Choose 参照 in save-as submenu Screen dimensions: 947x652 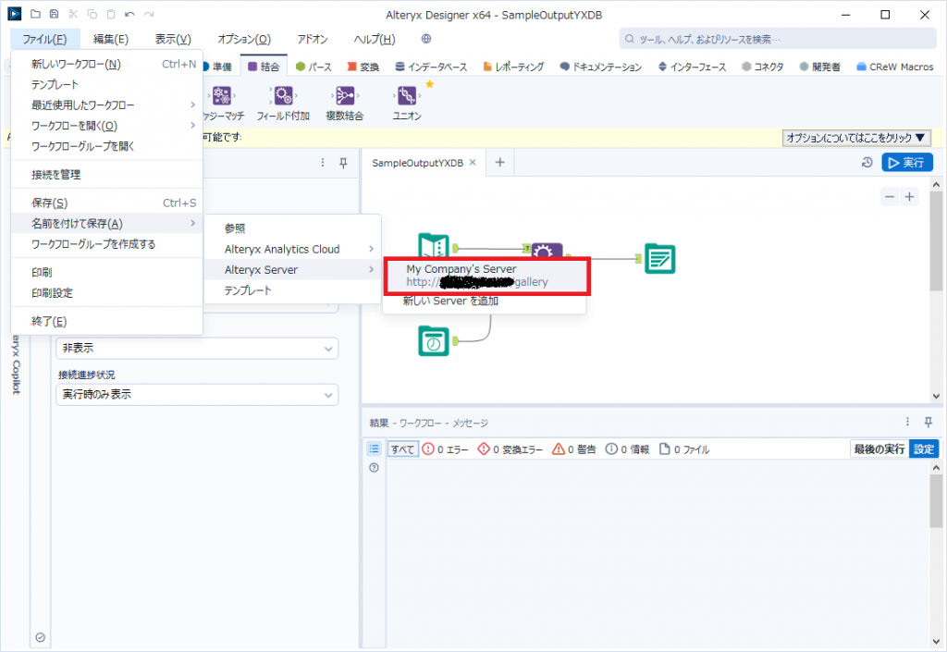pyautogui.click(x=293, y=228)
